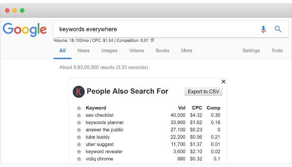
Task: Star the keyword revealer keyword
Action: tap(79, 152)
